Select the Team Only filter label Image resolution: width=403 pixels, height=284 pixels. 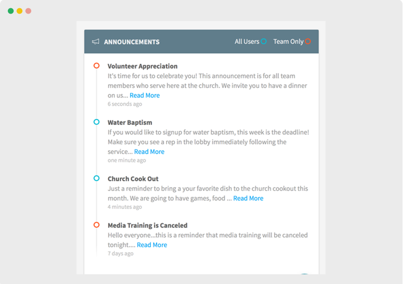point(288,41)
